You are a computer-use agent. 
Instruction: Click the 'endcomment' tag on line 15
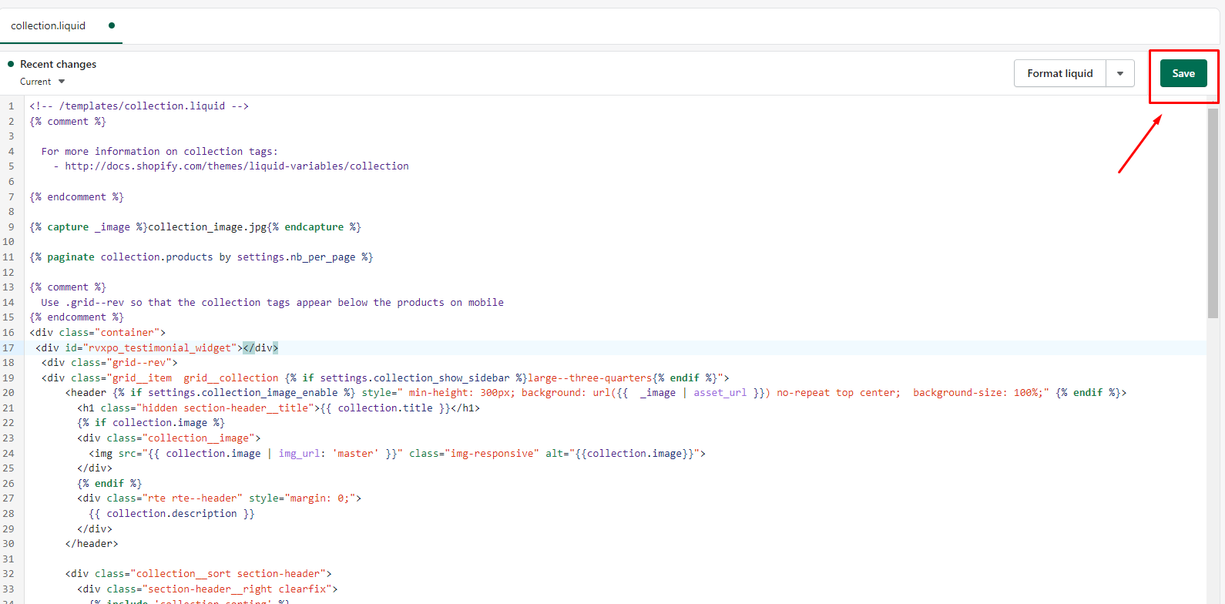77,317
